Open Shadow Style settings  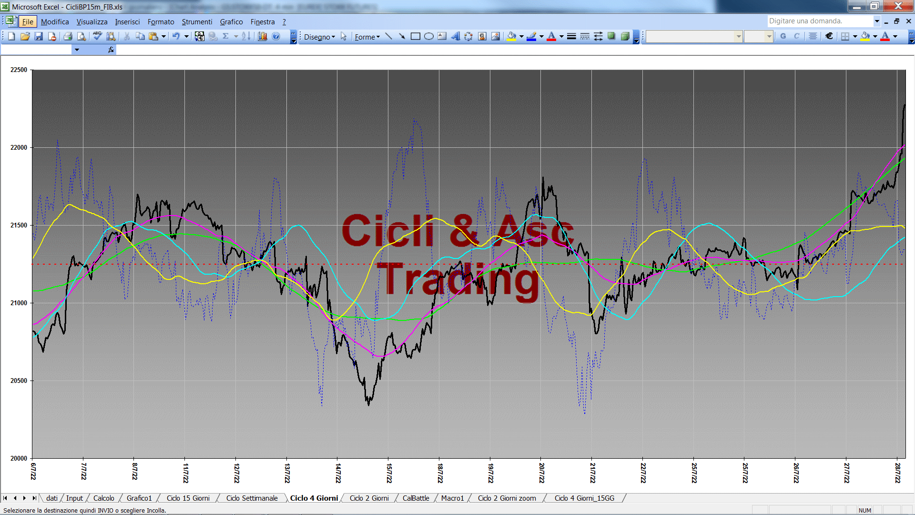(x=611, y=37)
